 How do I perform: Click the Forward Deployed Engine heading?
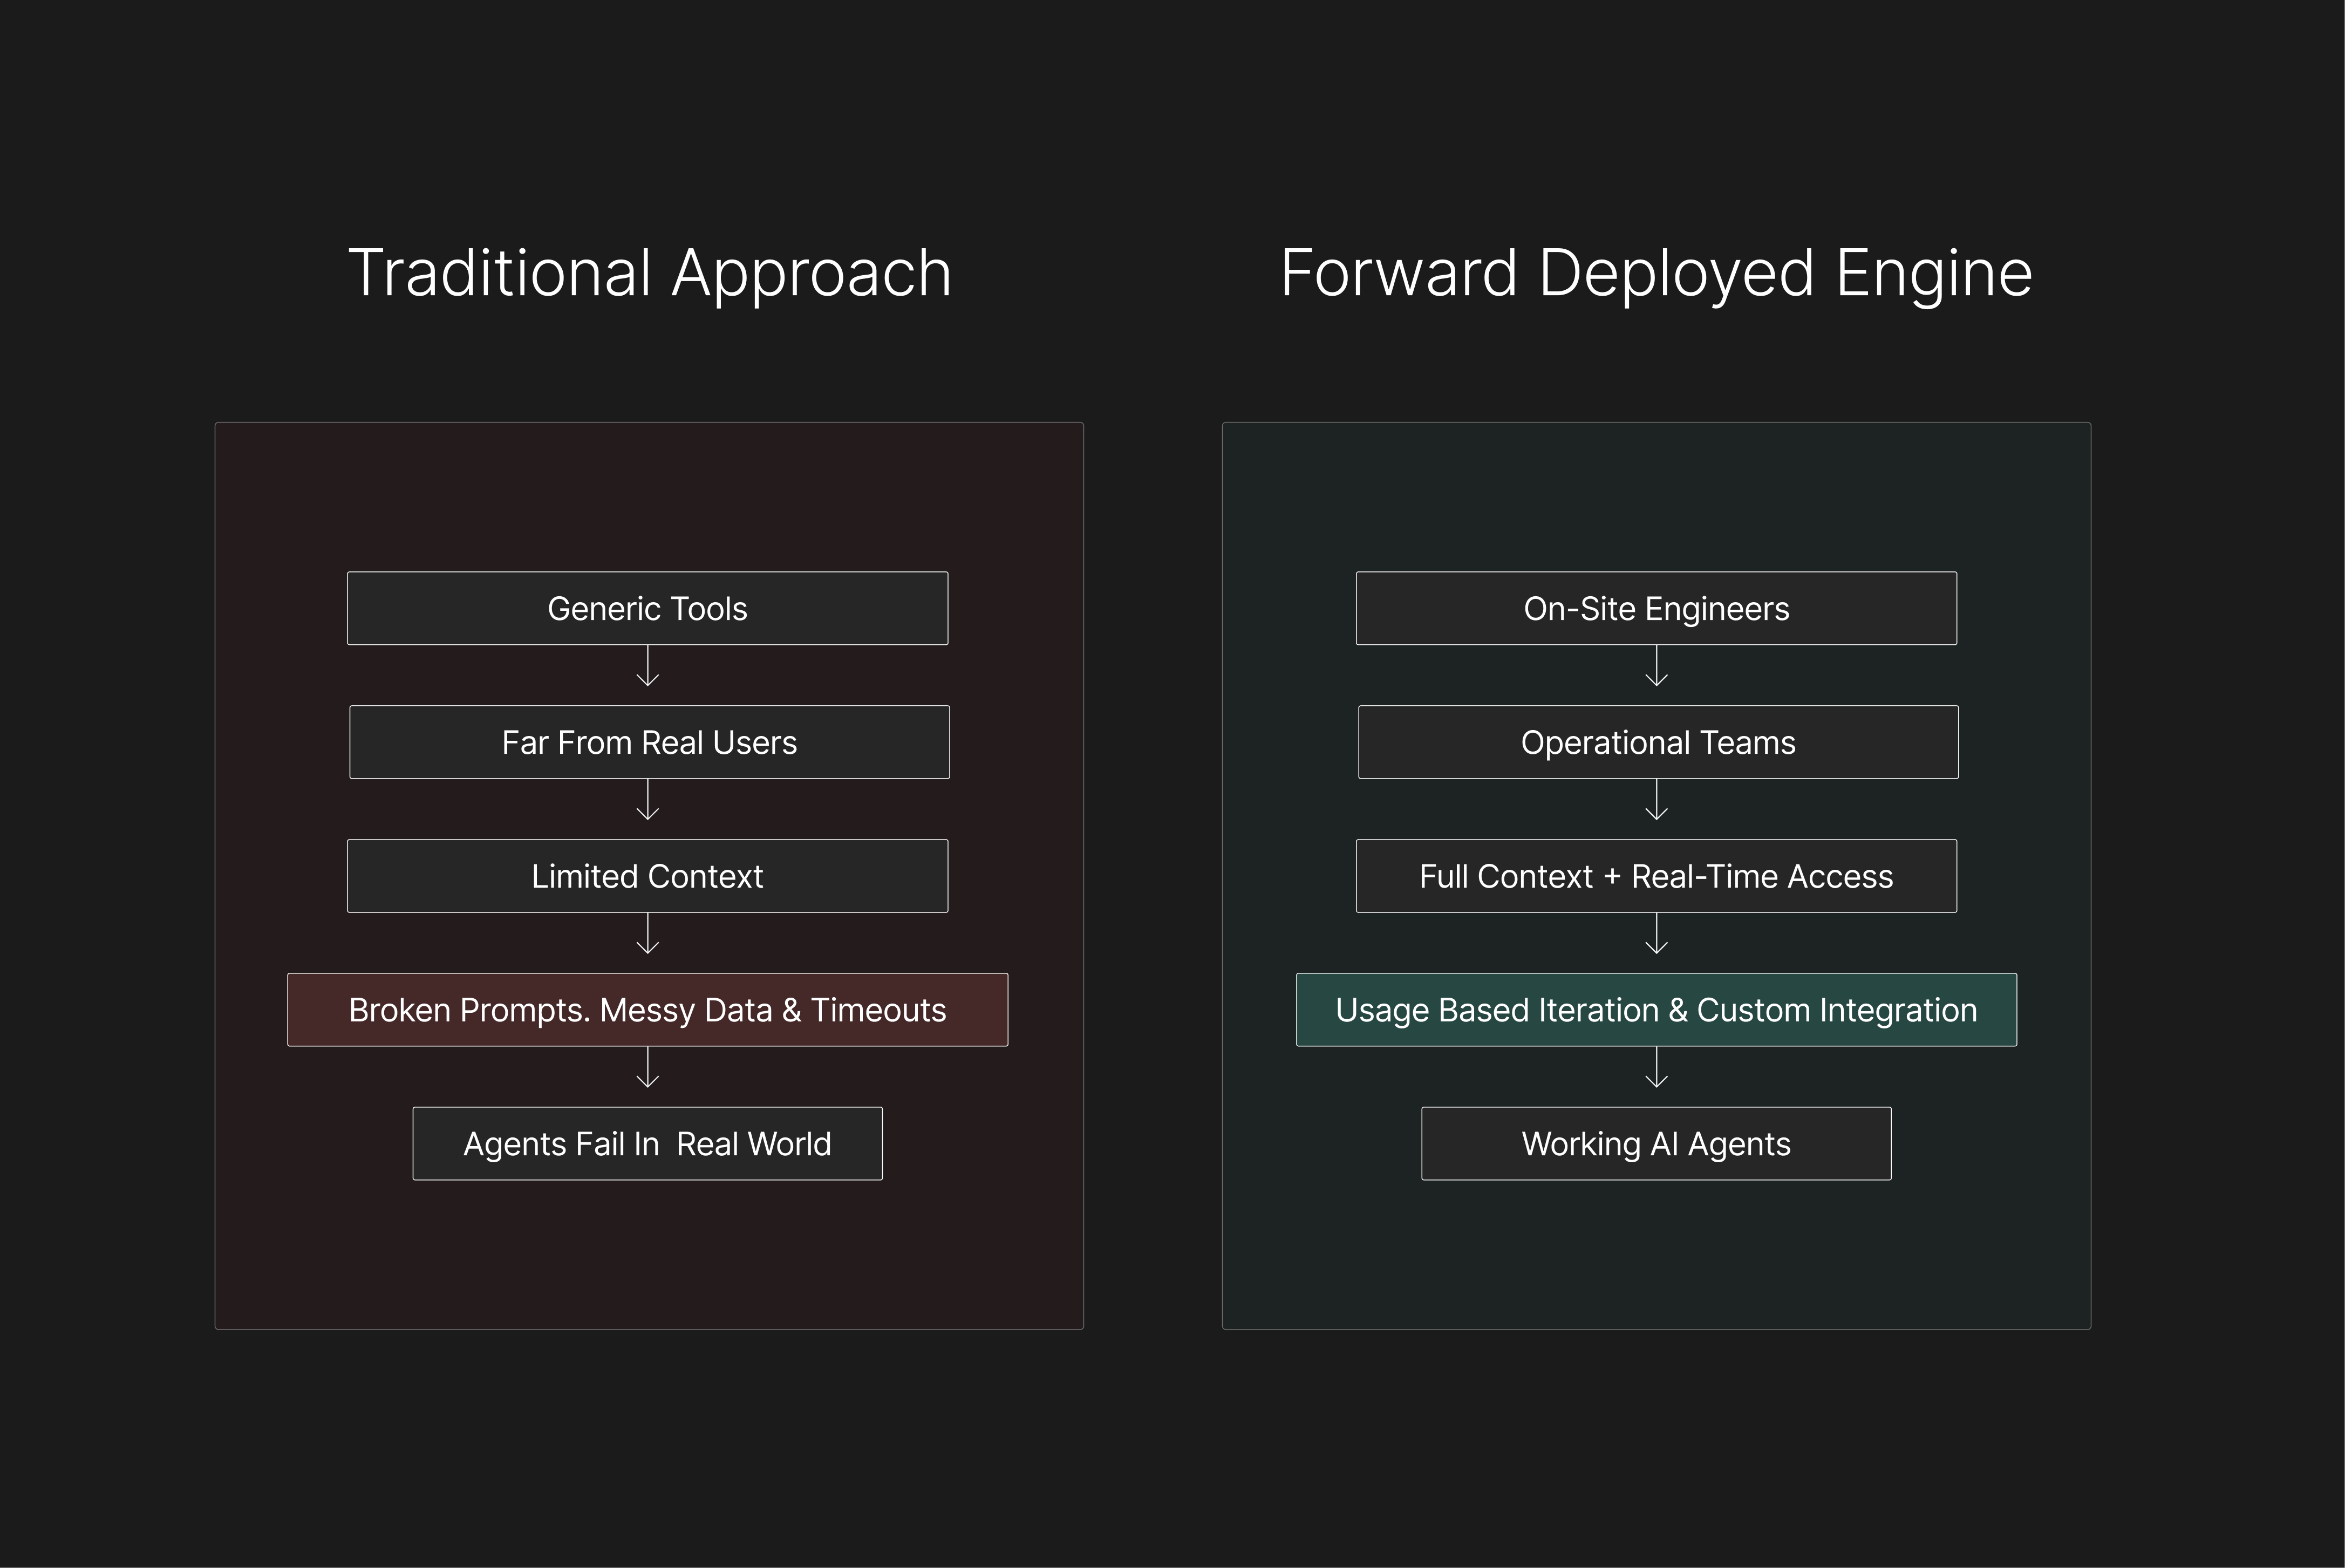click(x=1656, y=272)
